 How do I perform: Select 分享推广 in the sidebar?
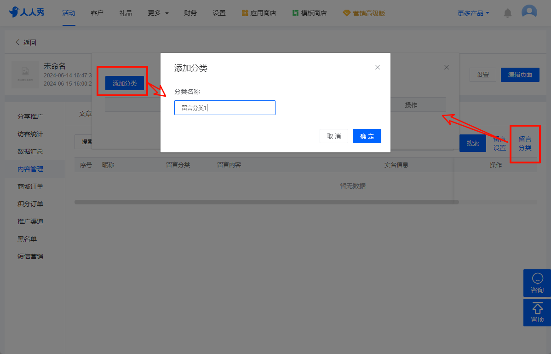coord(30,116)
